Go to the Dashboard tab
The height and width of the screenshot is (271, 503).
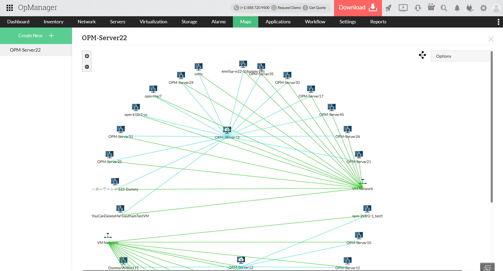click(x=18, y=22)
